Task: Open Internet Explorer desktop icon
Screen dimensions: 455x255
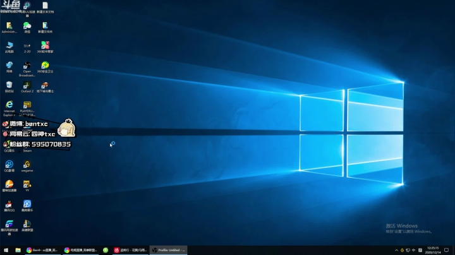Action: tap(9, 109)
